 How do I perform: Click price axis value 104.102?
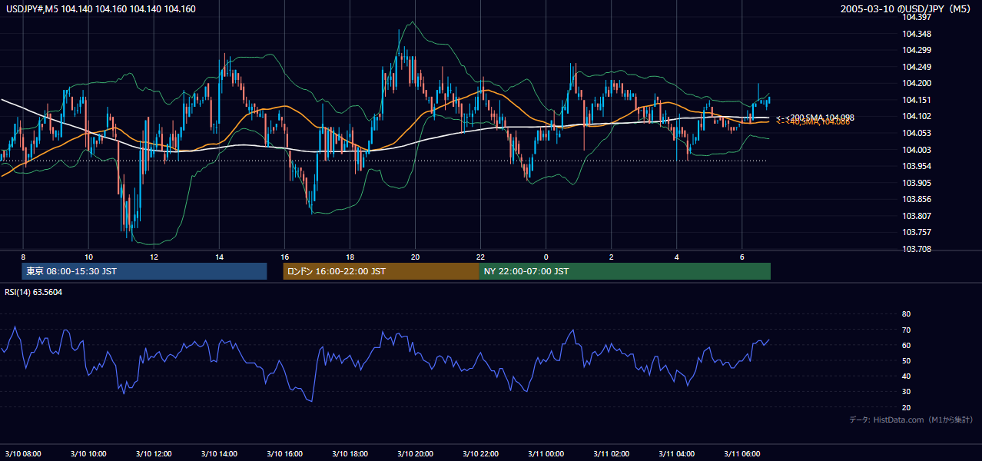pos(917,116)
